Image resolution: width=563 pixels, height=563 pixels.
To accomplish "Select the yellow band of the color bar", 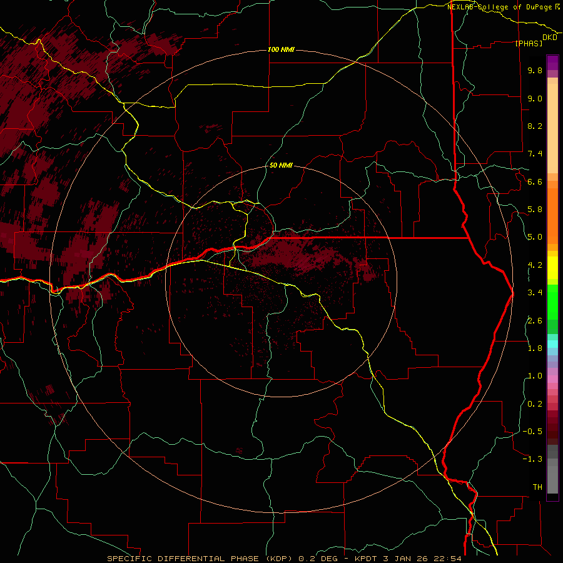I will coord(552,268).
